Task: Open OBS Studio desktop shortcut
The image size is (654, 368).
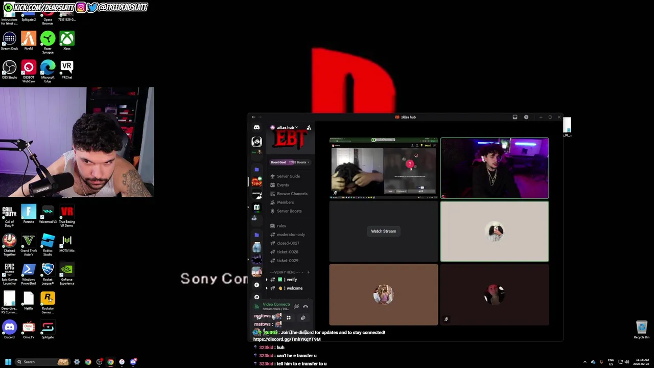Action: (9, 70)
